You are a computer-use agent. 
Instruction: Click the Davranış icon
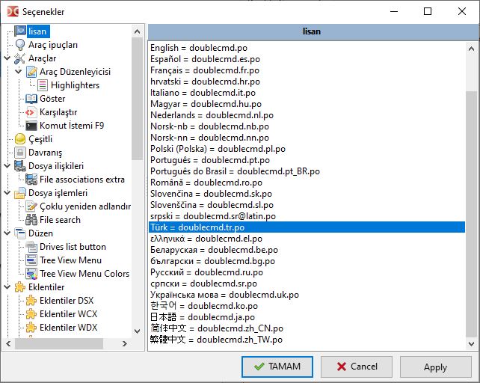click(20, 153)
